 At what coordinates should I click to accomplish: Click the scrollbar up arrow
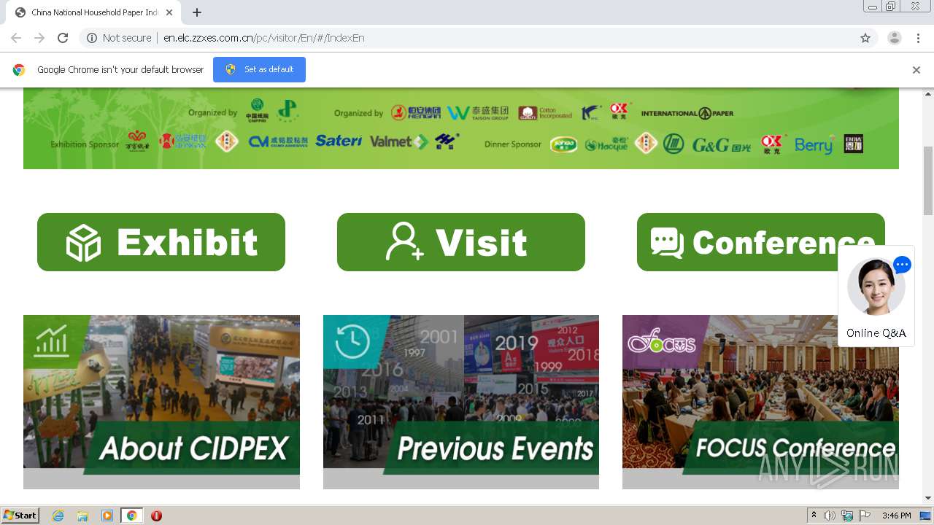928,93
